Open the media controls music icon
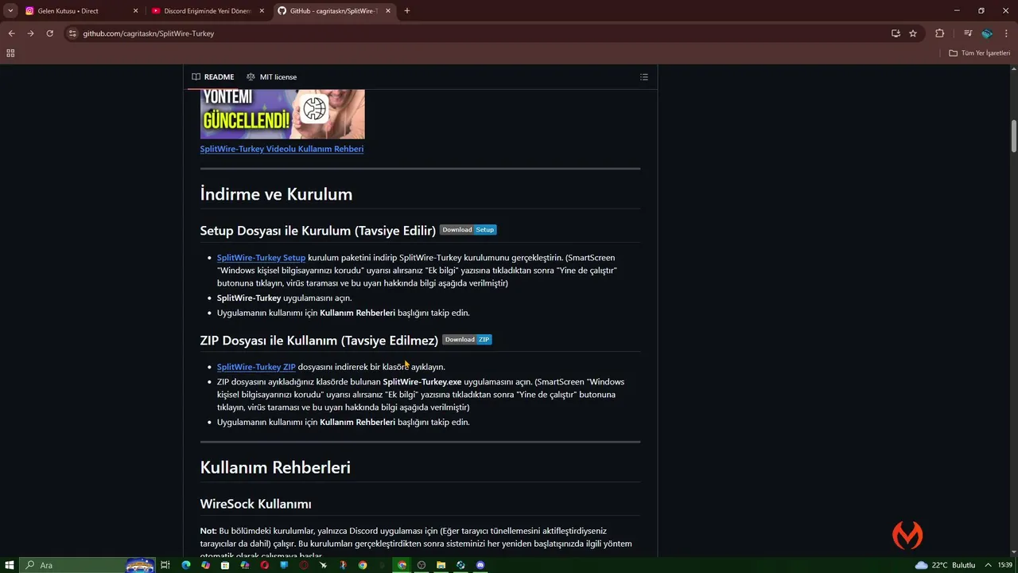 tap(968, 33)
